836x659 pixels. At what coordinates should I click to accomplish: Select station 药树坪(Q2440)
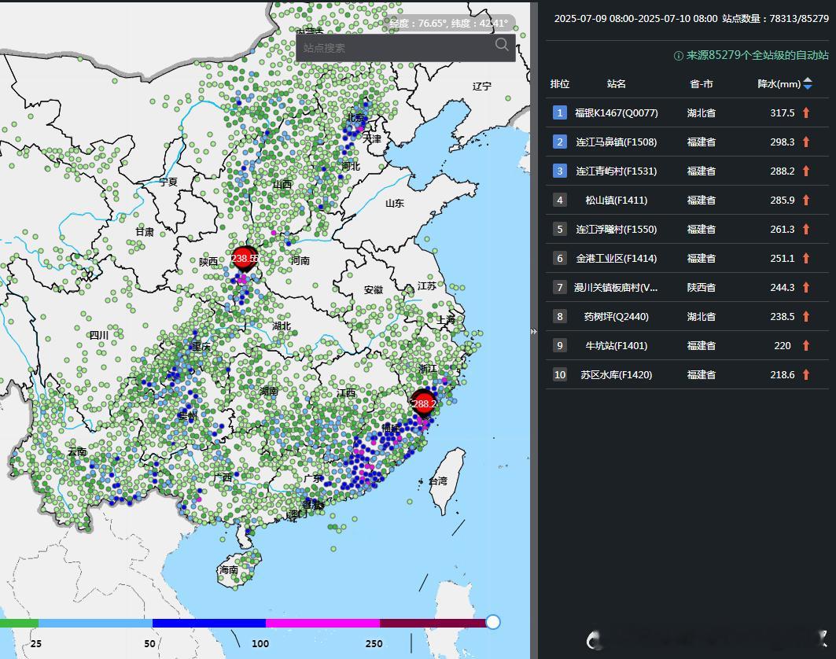[617, 317]
